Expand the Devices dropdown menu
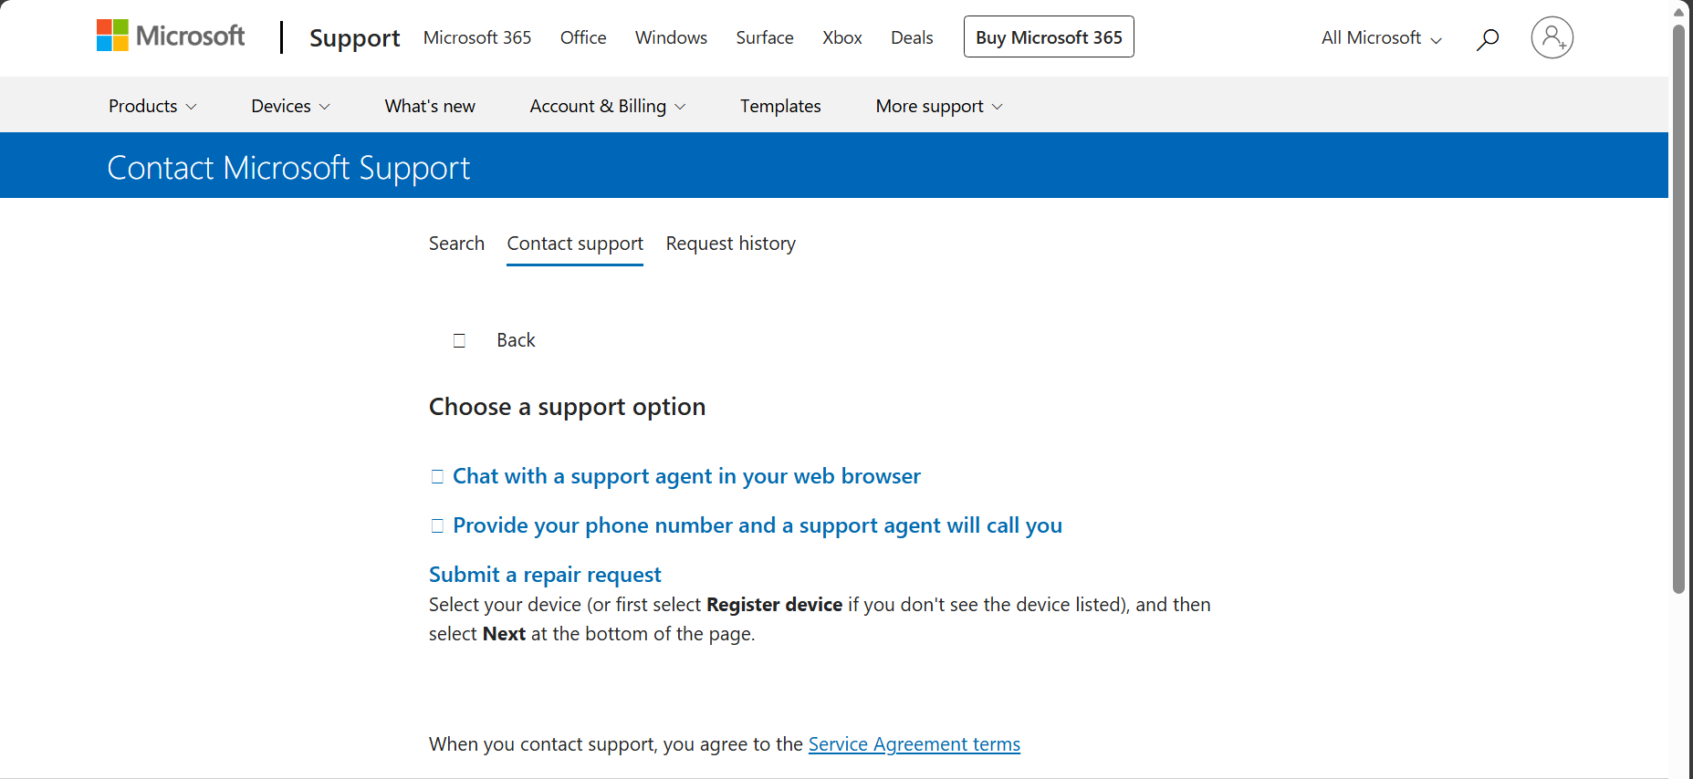 point(290,106)
